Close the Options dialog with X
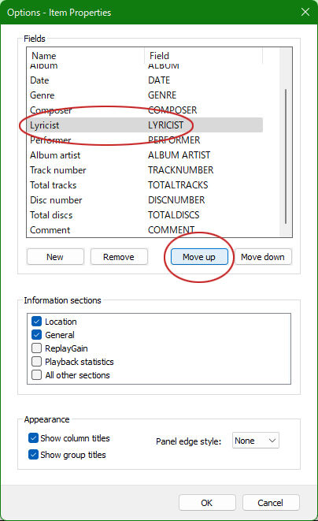Viewport: 318px width, 521px height. click(305, 12)
